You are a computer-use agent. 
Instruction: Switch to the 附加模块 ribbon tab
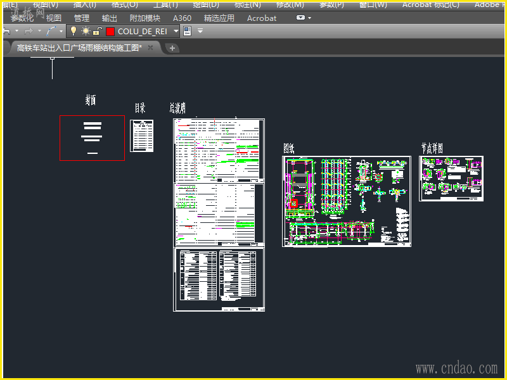coord(144,18)
